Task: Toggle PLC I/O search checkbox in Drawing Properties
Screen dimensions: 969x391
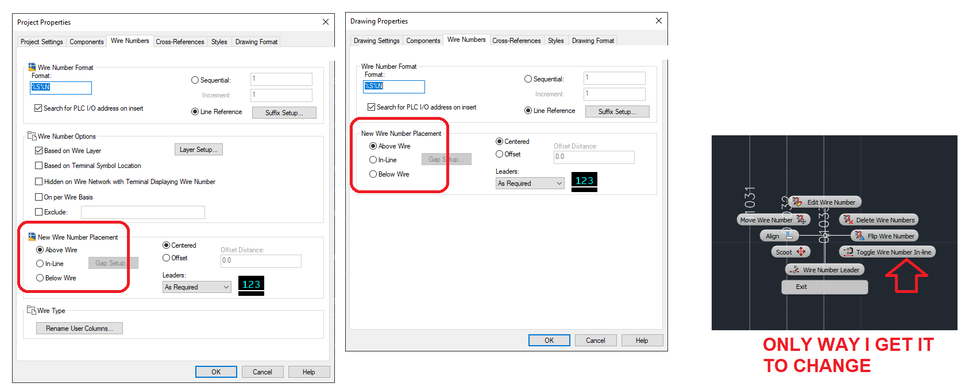Action: pyautogui.click(x=371, y=107)
